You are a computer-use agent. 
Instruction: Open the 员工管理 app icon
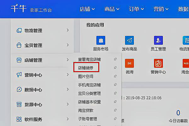coord(158,40)
